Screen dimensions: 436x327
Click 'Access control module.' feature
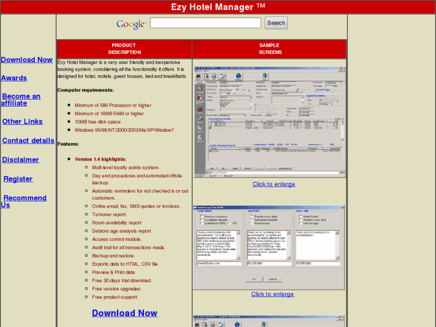click(117, 239)
